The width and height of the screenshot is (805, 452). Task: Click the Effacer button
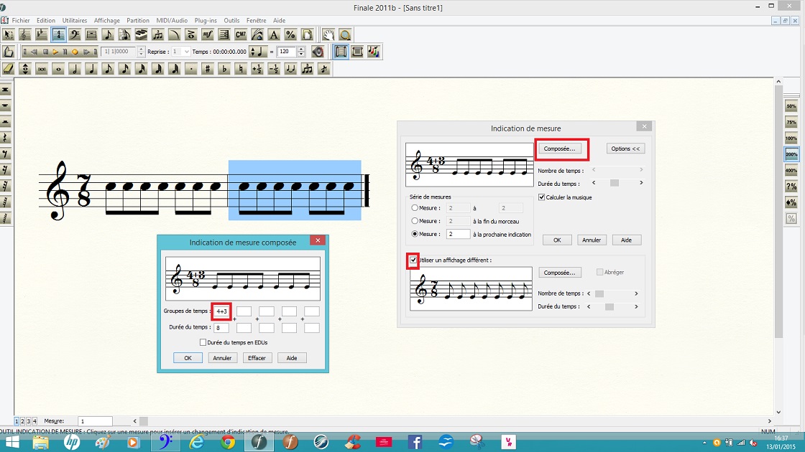[x=257, y=357]
